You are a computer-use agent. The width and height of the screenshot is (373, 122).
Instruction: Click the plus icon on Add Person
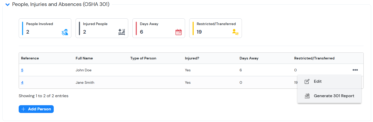pos(23,109)
